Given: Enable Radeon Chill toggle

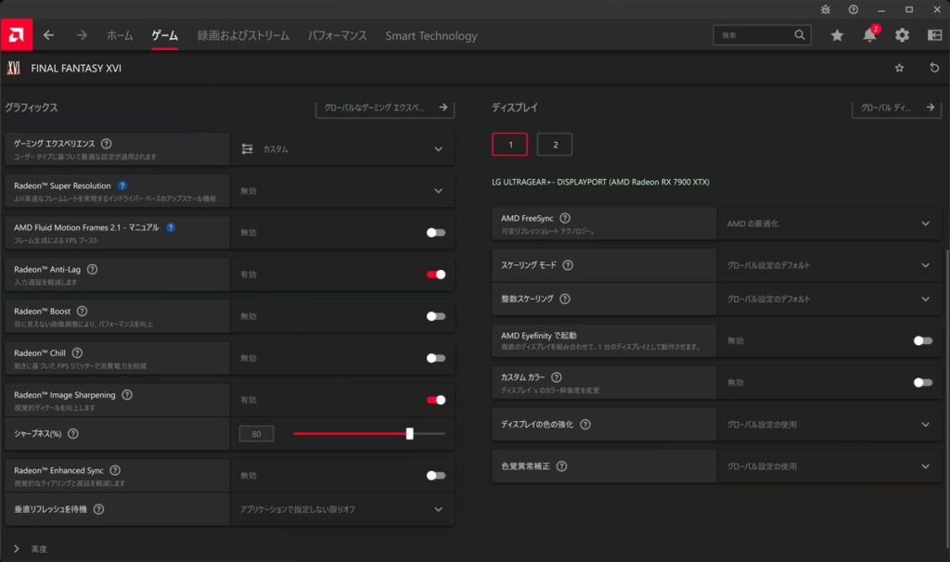Looking at the screenshot, I should click(436, 358).
